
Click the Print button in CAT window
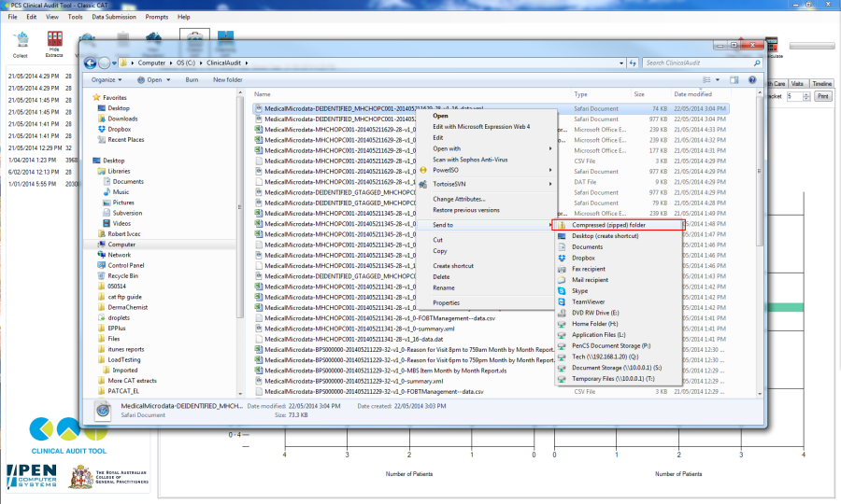822,96
